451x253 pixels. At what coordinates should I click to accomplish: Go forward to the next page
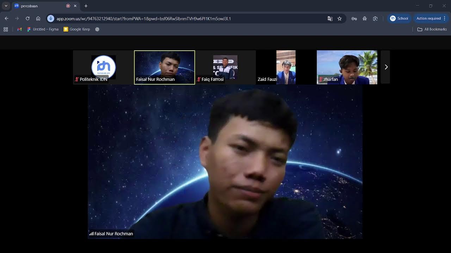point(17,19)
